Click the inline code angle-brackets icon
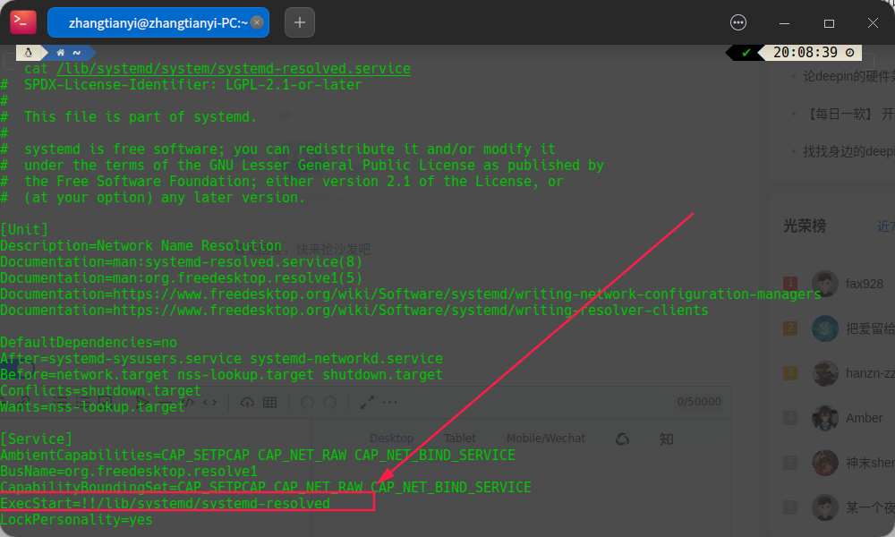Viewport: 895px width, 537px height. click(209, 402)
